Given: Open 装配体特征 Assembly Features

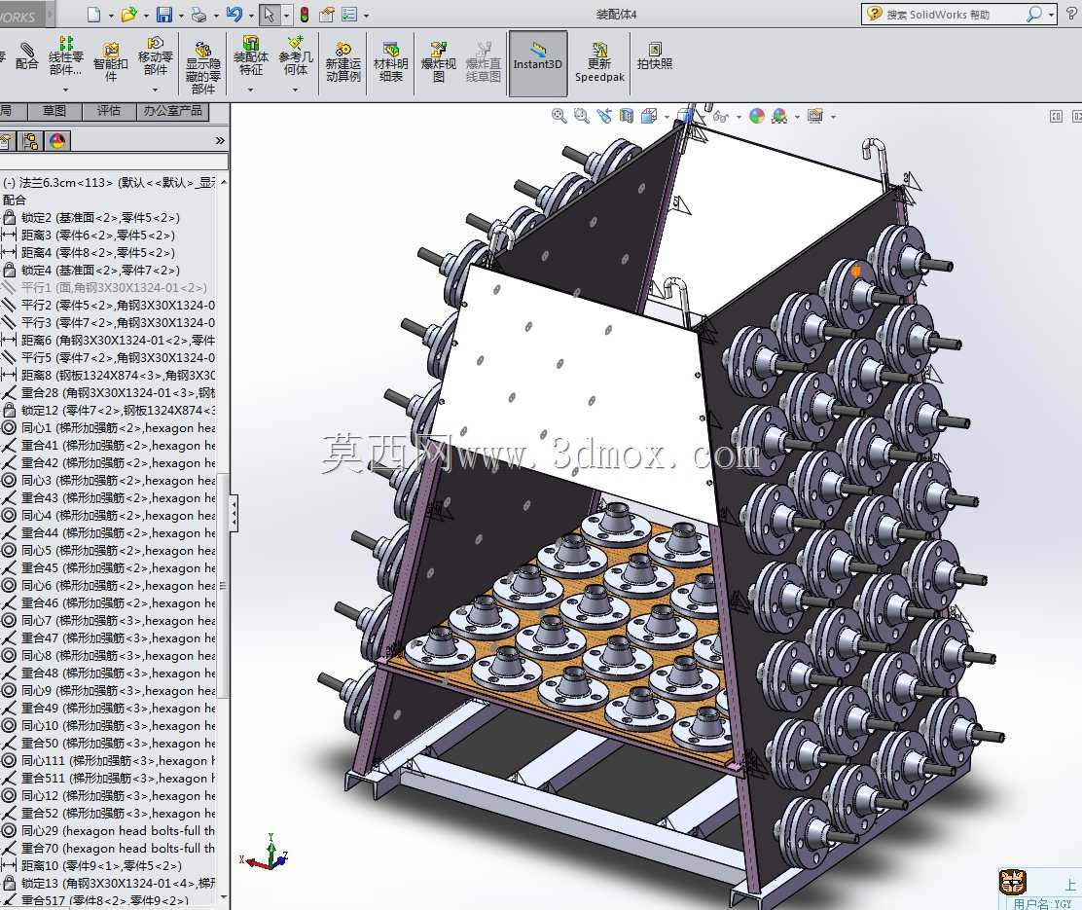Looking at the screenshot, I should tap(250, 55).
